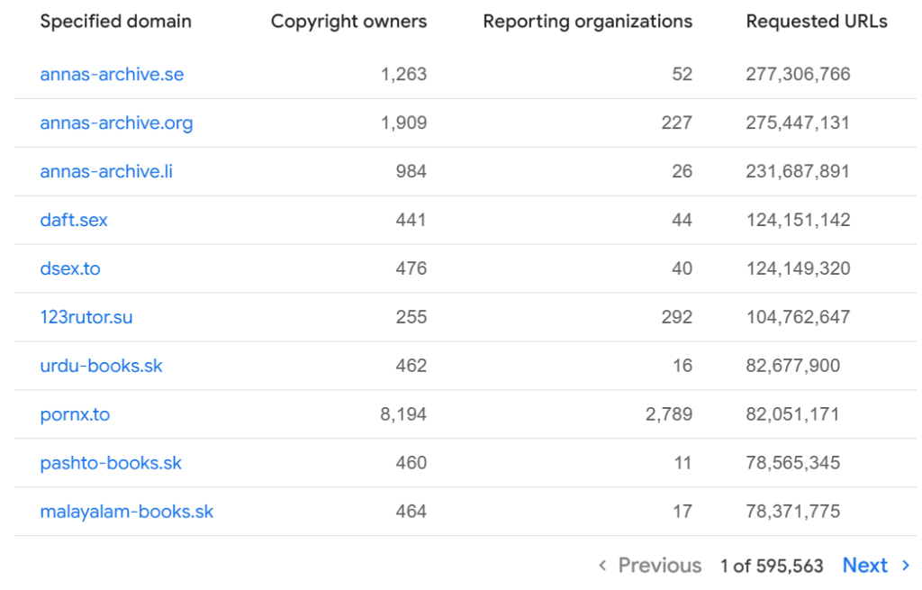Sort by the Reporting organizations column header
The width and height of the screenshot is (922, 590).
point(586,21)
